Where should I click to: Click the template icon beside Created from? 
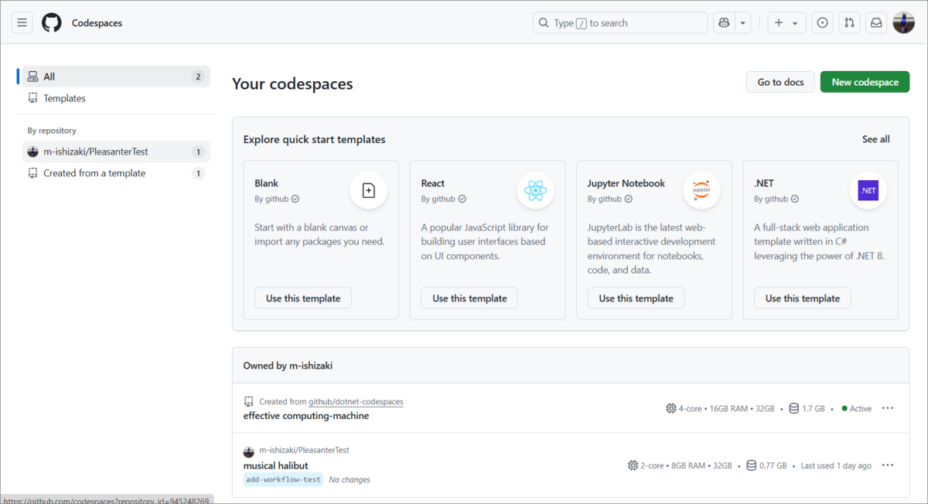[249, 402]
